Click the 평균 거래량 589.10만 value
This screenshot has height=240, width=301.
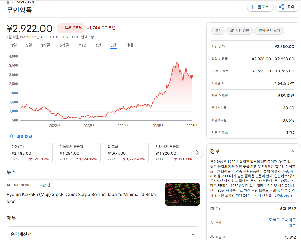pos(286,96)
